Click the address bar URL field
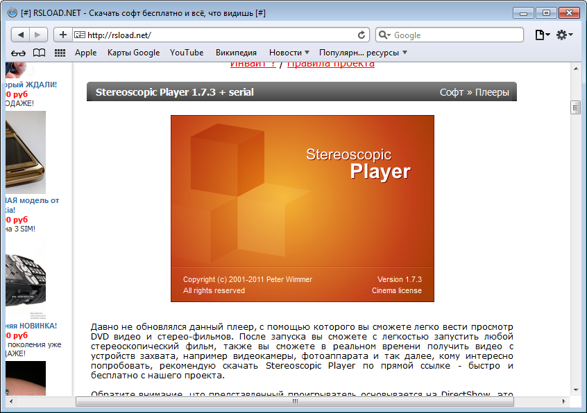Viewport: 587px width, 413px height. (221, 35)
